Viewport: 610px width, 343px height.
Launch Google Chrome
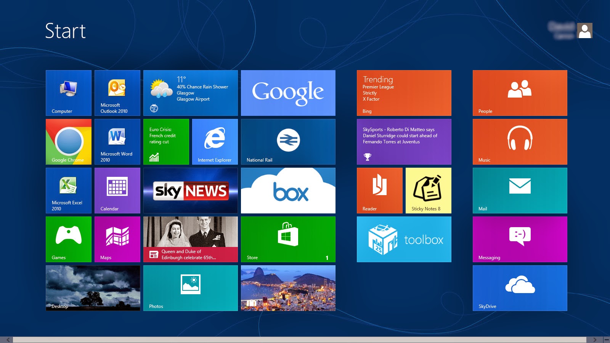[68, 141]
